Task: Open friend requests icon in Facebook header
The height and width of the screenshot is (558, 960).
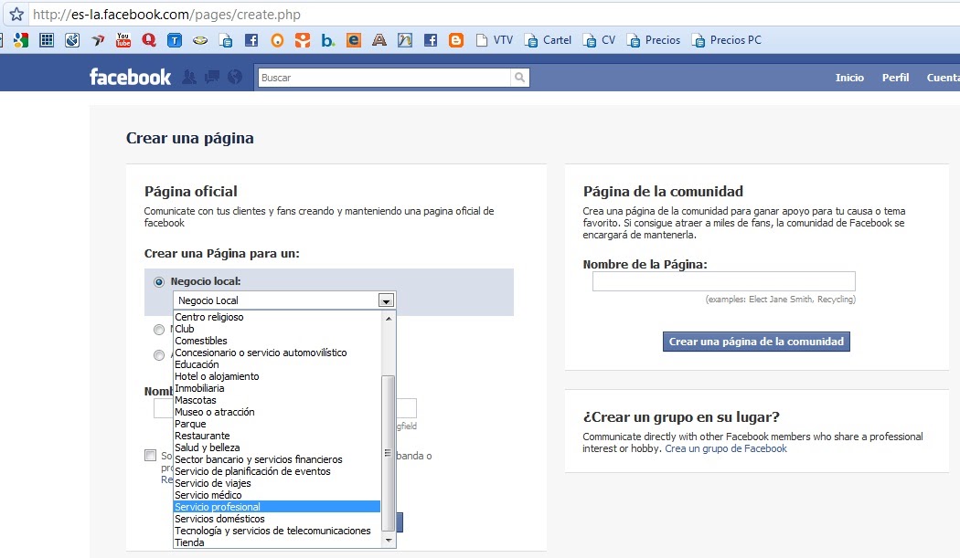Action: [x=189, y=77]
